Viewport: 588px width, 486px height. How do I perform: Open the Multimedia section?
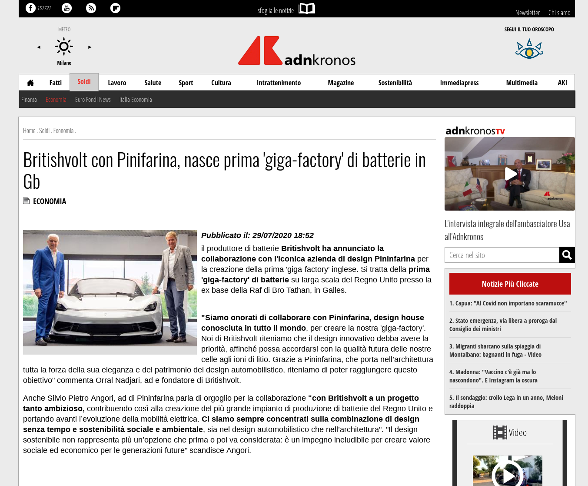[522, 83]
